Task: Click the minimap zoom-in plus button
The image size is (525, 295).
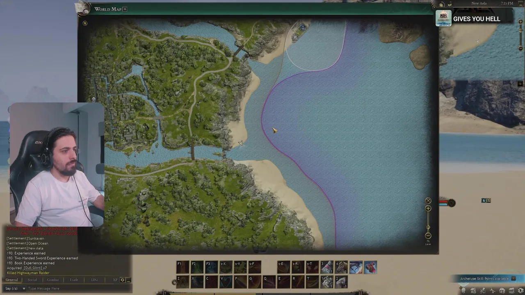Action: (x=520, y=22)
